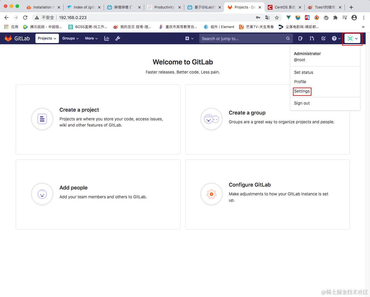This screenshot has width=370, height=297.
Task: Open the Add people card
Action: 98,194
